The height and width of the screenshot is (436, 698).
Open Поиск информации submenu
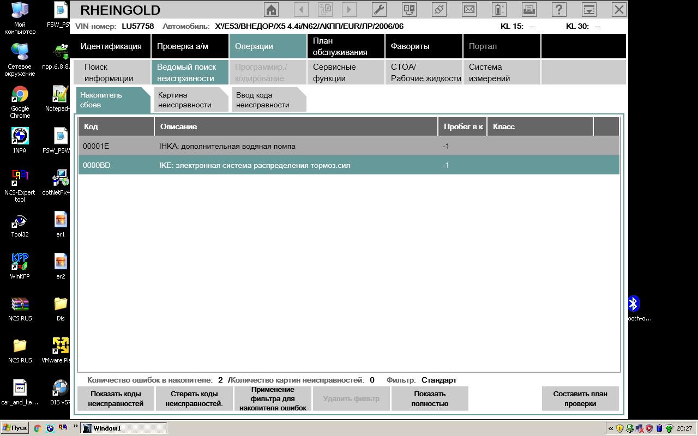[x=112, y=72]
